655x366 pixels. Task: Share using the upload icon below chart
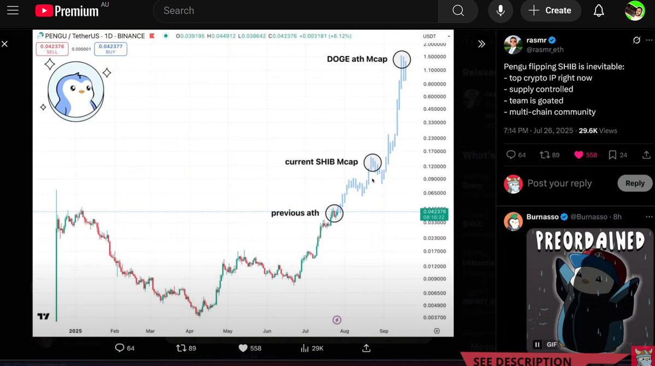tap(367, 348)
